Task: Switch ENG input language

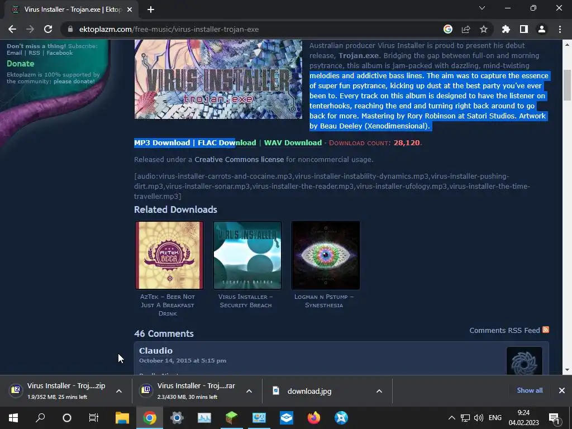Action: coord(495,418)
